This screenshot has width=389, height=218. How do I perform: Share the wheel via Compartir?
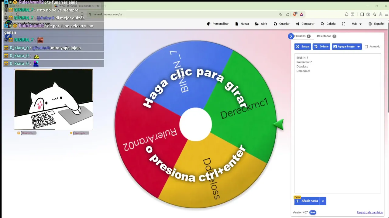305,24
